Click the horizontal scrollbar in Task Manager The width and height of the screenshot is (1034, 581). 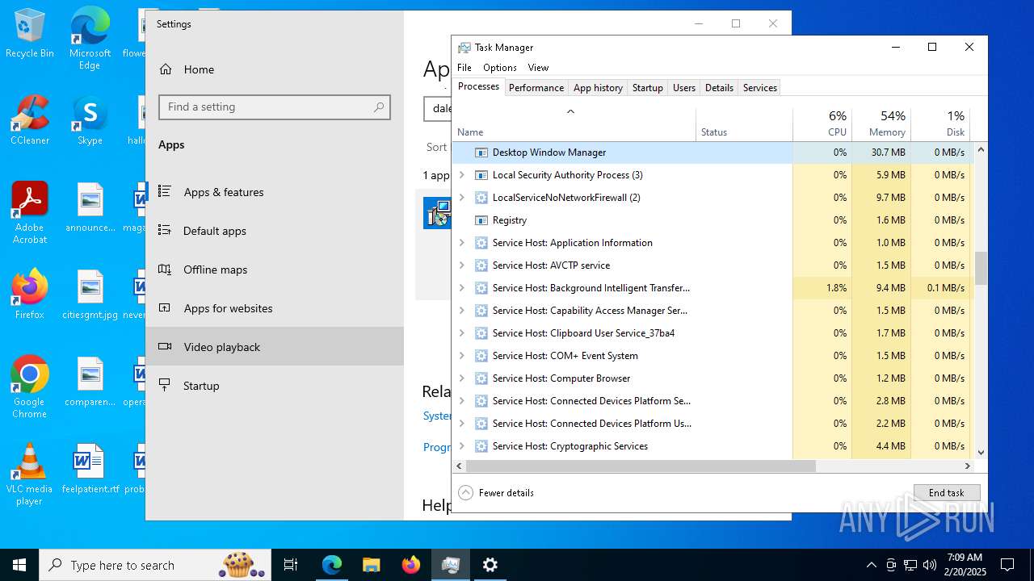641,466
